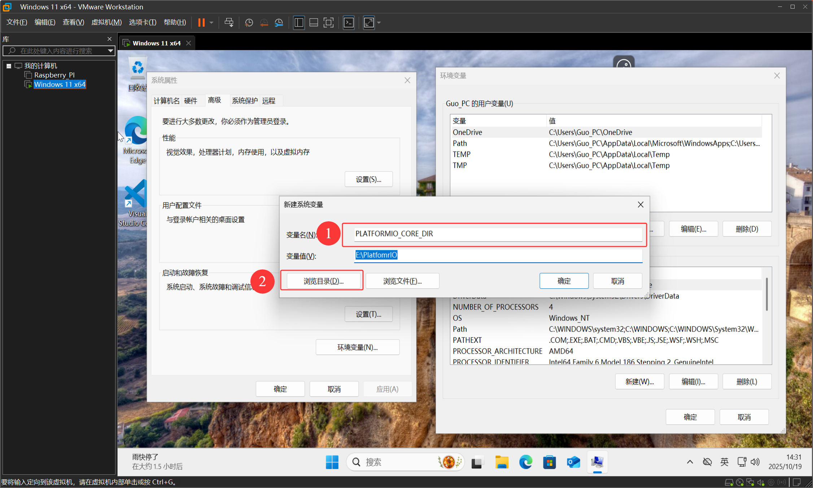Image resolution: width=813 pixels, height=488 pixels.
Task: Send Ctrl+Alt+Del to the virtual machine
Action: pos(229,23)
